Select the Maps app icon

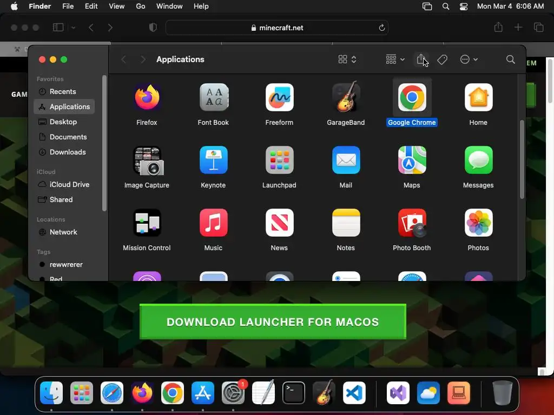click(x=412, y=160)
